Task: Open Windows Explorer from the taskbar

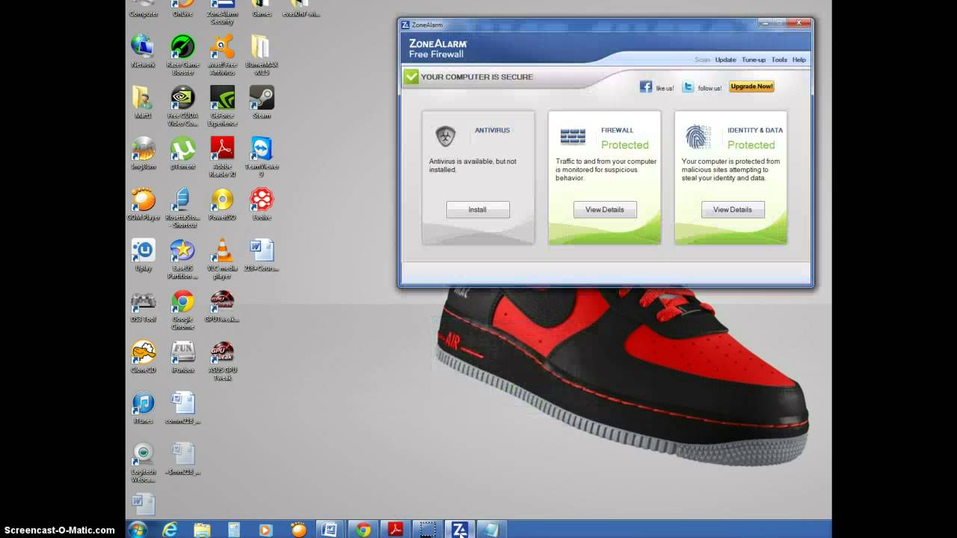Action: pyautogui.click(x=202, y=530)
